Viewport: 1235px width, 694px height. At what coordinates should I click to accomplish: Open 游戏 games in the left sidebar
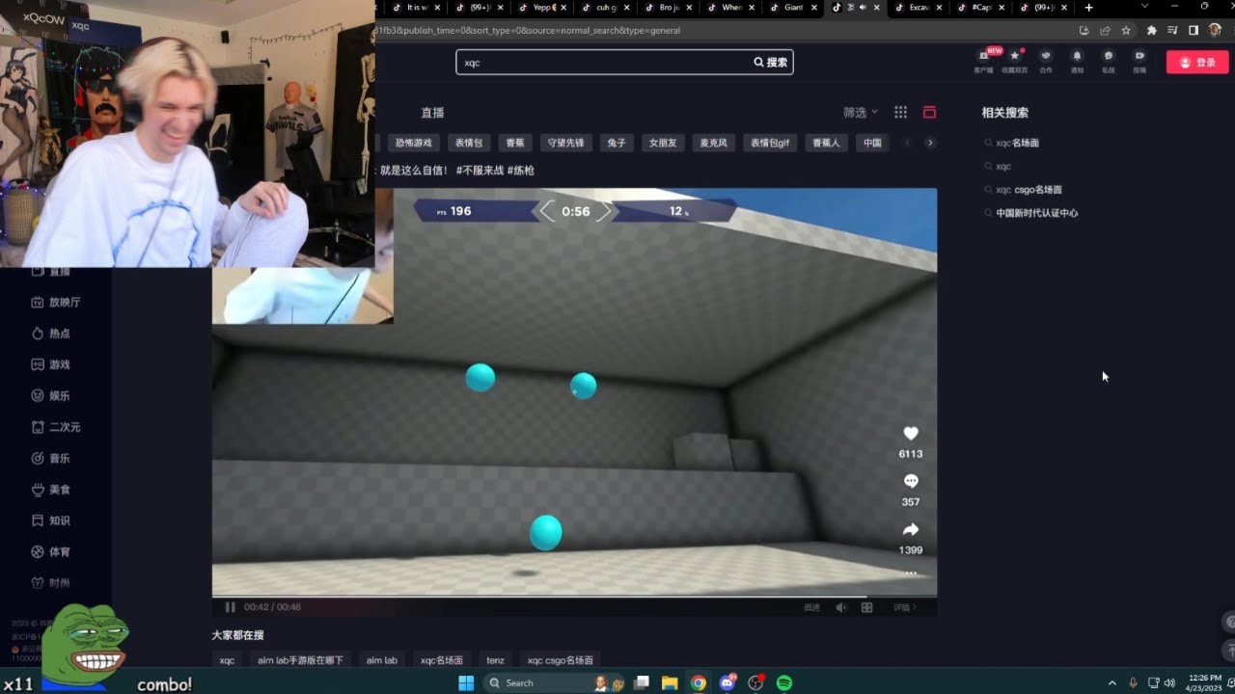tap(50, 364)
